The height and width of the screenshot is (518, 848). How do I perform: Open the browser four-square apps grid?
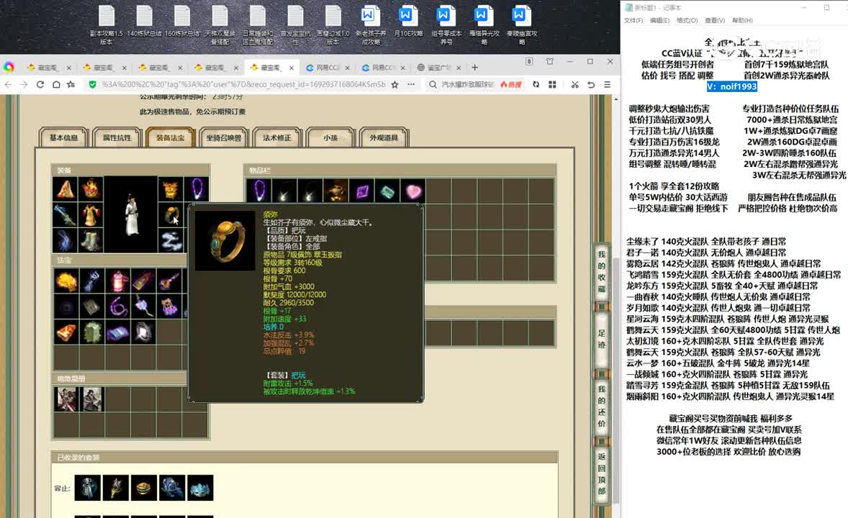[x=552, y=84]
